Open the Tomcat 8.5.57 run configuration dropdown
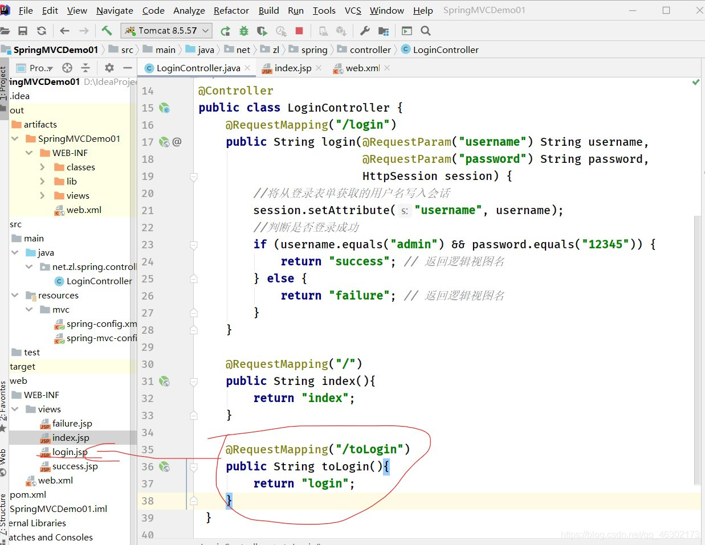705x545 pixels. (x=167, y=31)
